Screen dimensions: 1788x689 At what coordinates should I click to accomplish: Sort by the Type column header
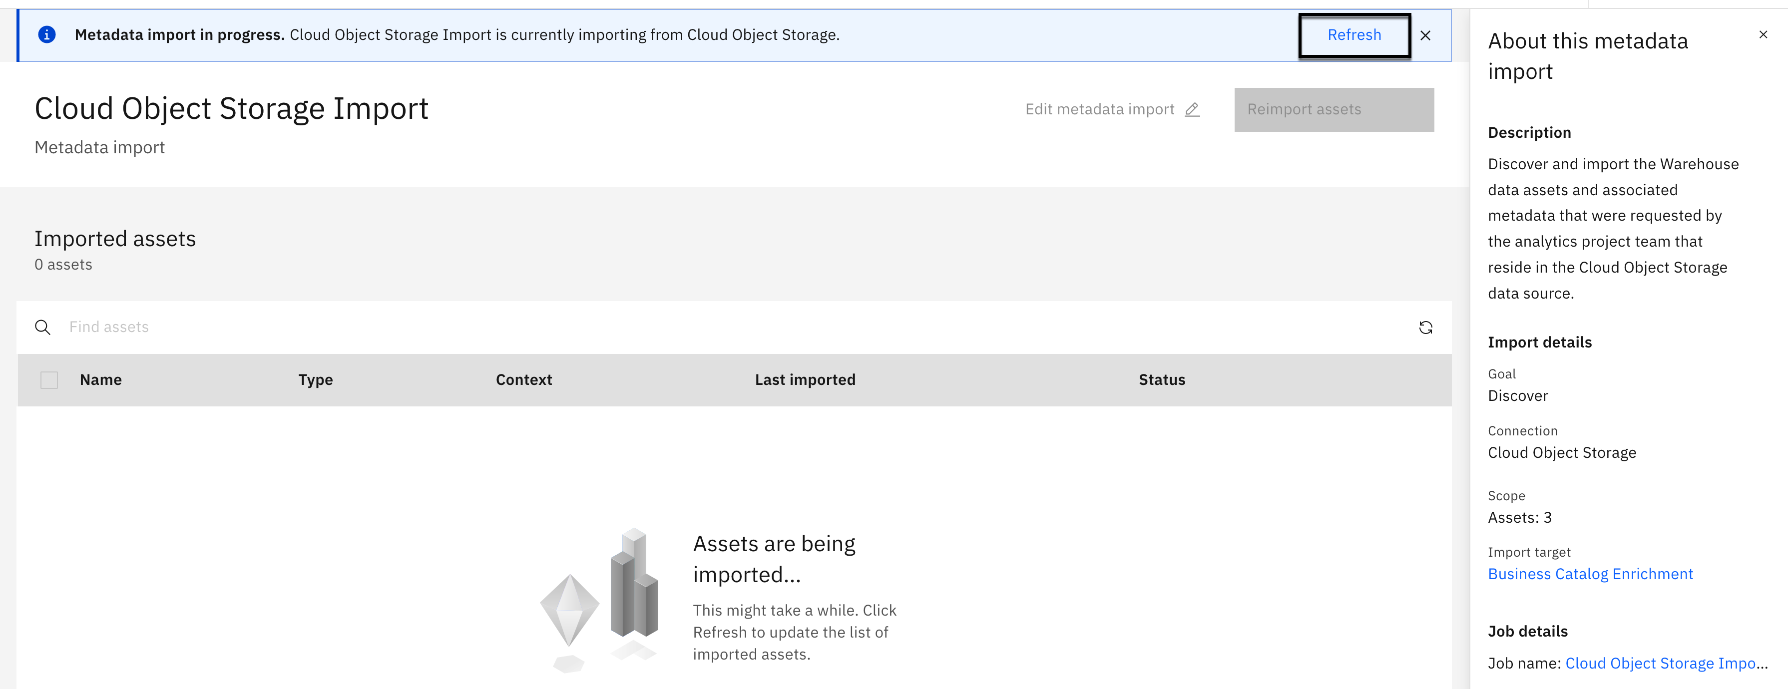coord(315,380)
